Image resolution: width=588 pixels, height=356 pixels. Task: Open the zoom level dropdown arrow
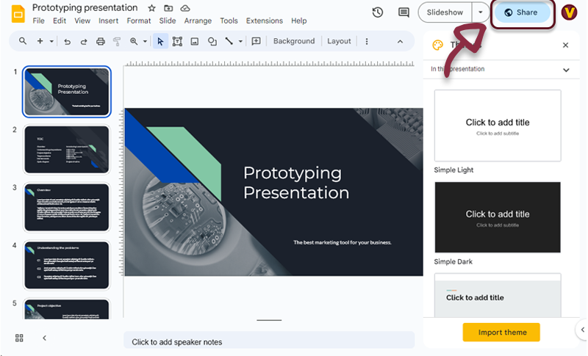(145, 42)
